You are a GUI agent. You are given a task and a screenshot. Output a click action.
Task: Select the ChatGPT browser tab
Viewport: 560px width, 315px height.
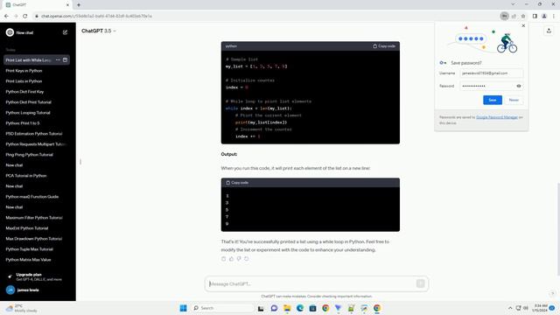(36, 5)
